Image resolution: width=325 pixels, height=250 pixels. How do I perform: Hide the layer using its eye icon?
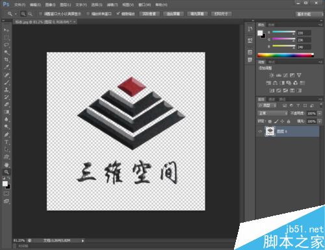tap(260, 131)
